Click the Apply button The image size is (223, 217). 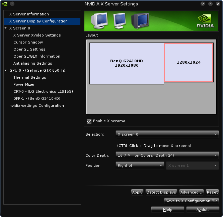137,192
